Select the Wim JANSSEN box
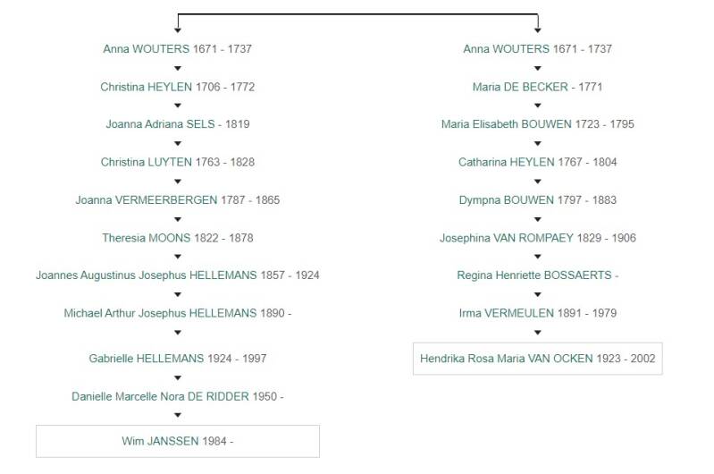Image resolution: width=714 pixels, height=474 pixels. point(177,441)
